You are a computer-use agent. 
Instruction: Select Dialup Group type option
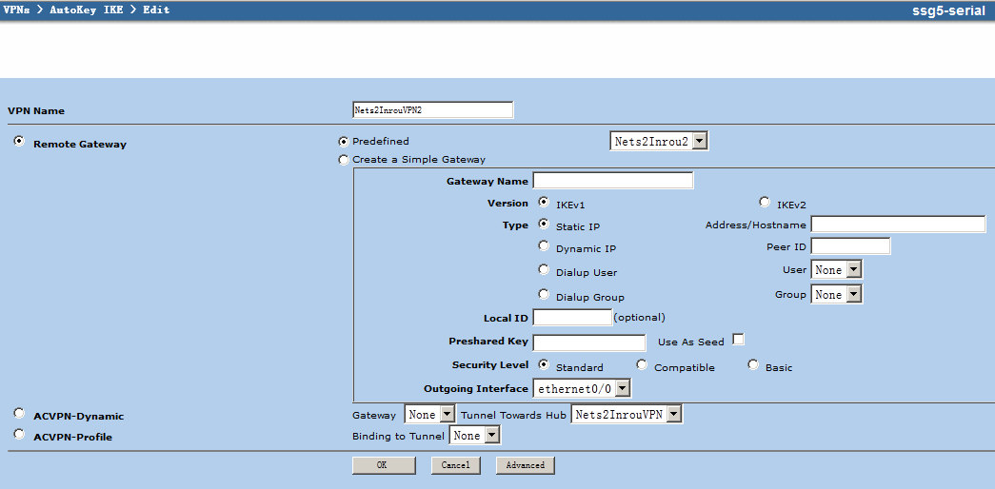[x=544, y=295]
